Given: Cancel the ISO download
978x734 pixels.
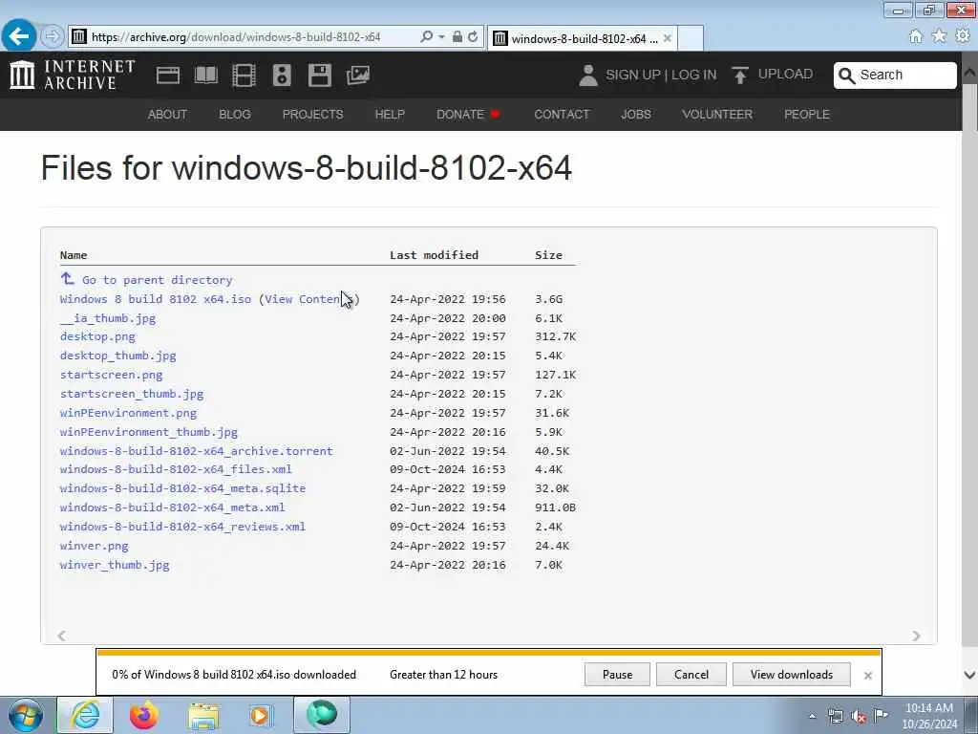Looking at the screenshot, I should point(691,675).
